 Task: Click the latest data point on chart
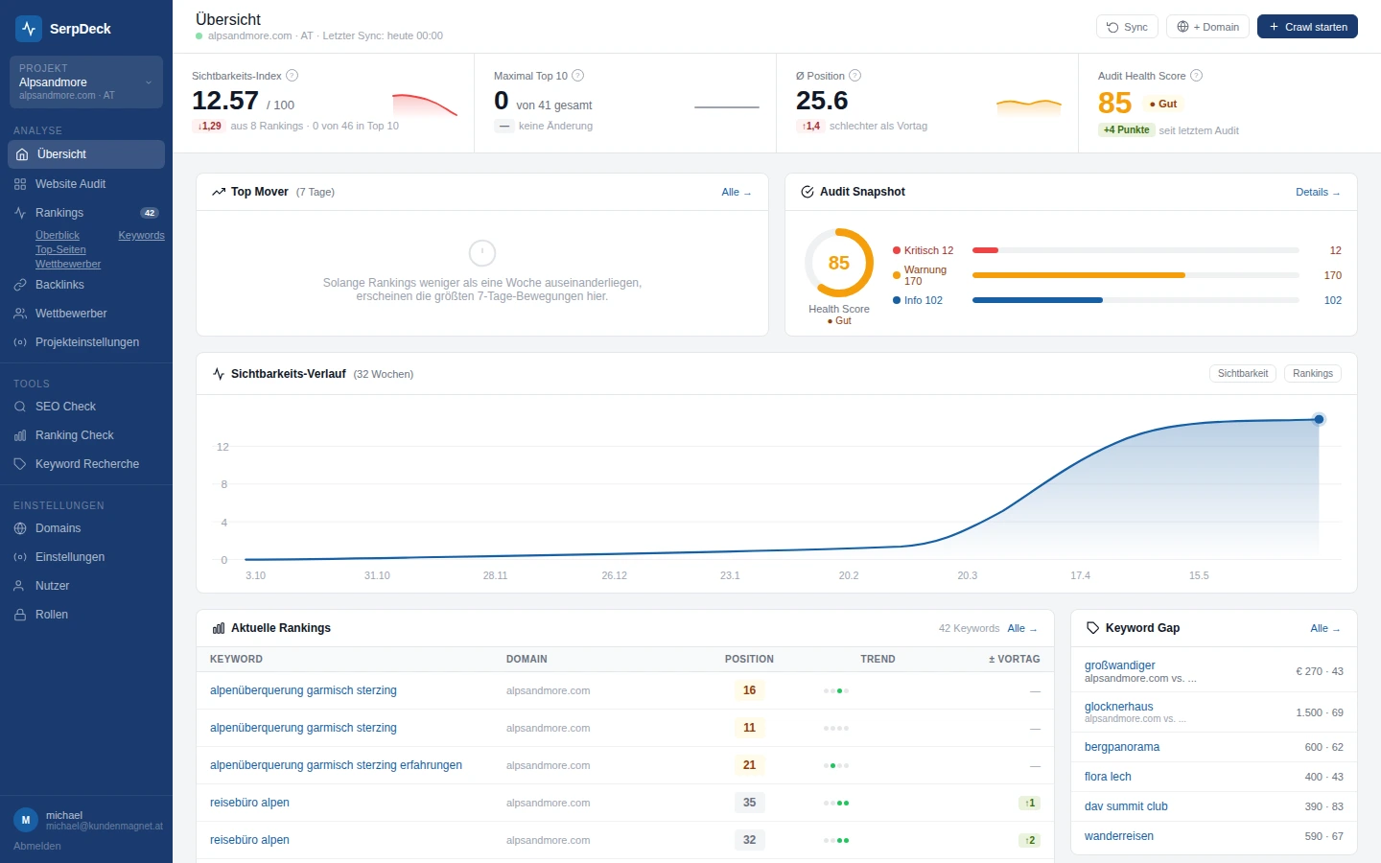coord(1319,419)
